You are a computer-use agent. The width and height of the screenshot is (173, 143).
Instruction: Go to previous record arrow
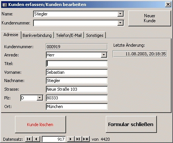pyautogui.click(x=36, y=139)
